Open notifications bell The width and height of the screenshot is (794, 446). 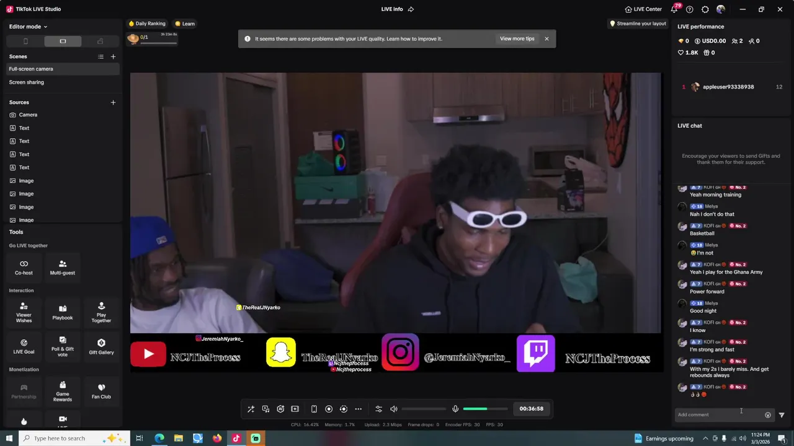(674, 9)
